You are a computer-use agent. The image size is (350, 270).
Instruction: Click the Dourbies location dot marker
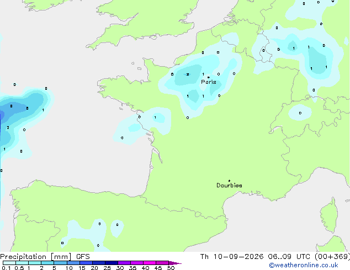coord(229,181)
